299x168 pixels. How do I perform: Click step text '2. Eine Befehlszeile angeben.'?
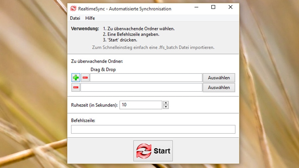131,34
